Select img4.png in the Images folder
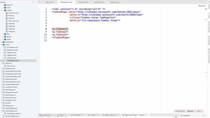Screen dimensions: 210x118 [11, 31]
